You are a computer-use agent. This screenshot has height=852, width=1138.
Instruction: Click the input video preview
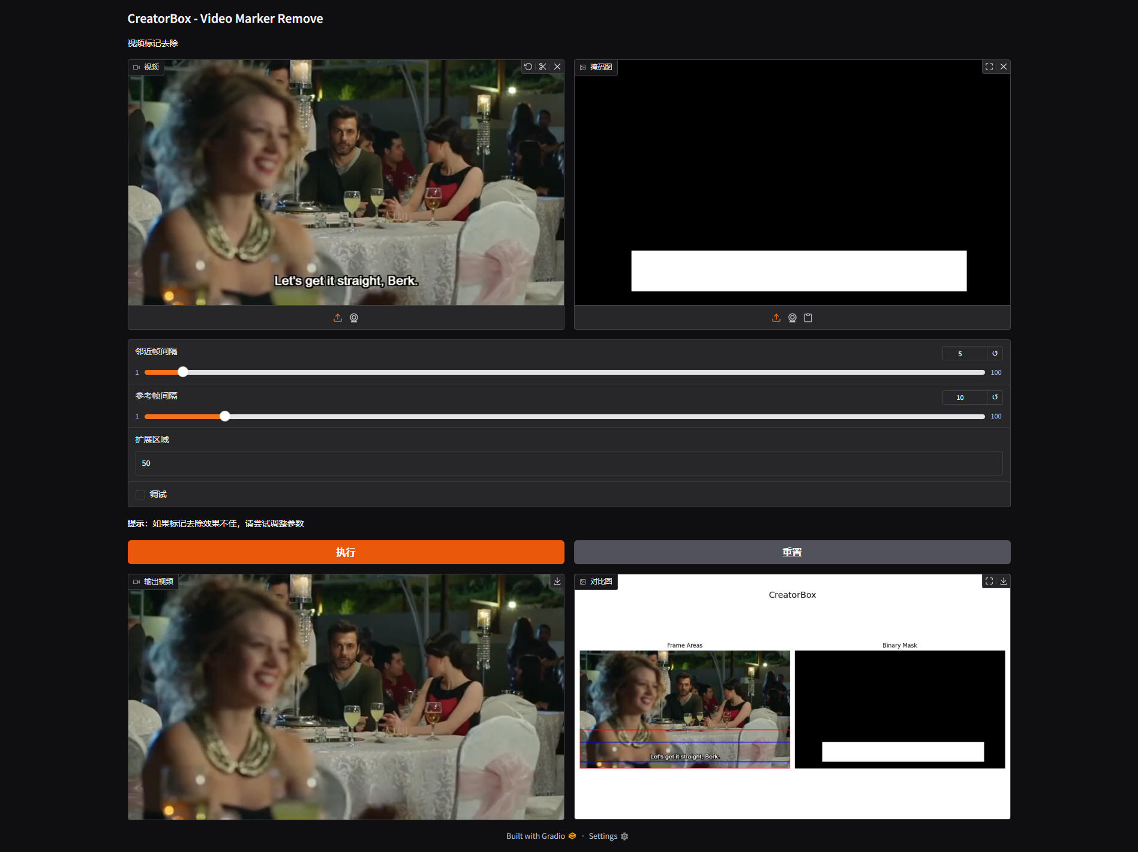tap(346, 182)
